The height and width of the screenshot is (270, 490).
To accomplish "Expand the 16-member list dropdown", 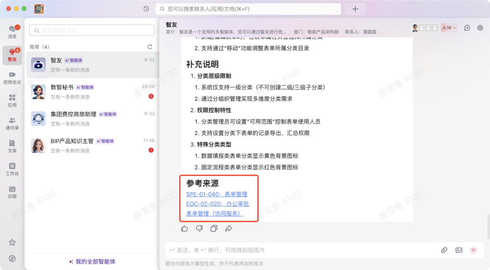I will [x=448, y=28].
